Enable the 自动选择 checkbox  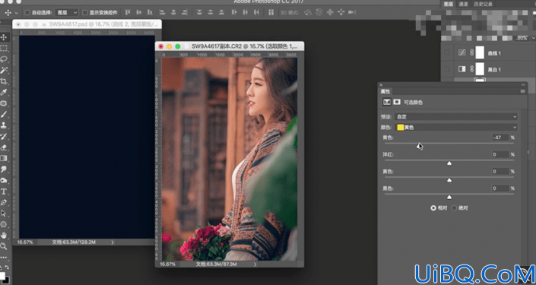pos(27,13)
